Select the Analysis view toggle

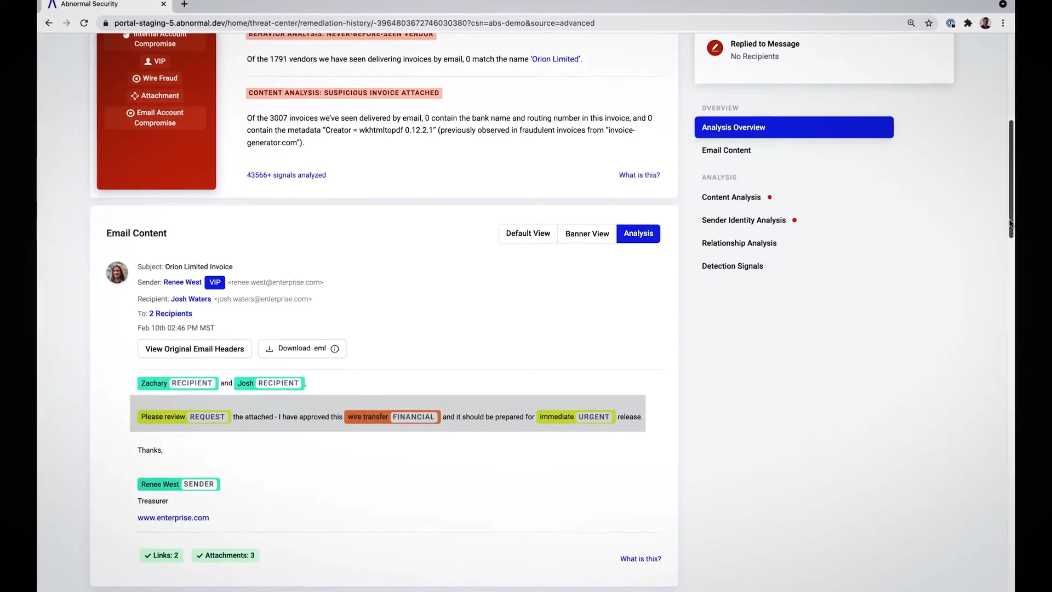coord(638,234)
